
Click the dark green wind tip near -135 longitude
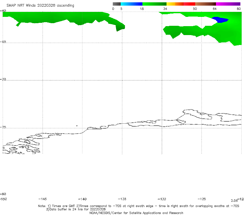[x=121, y=27]
